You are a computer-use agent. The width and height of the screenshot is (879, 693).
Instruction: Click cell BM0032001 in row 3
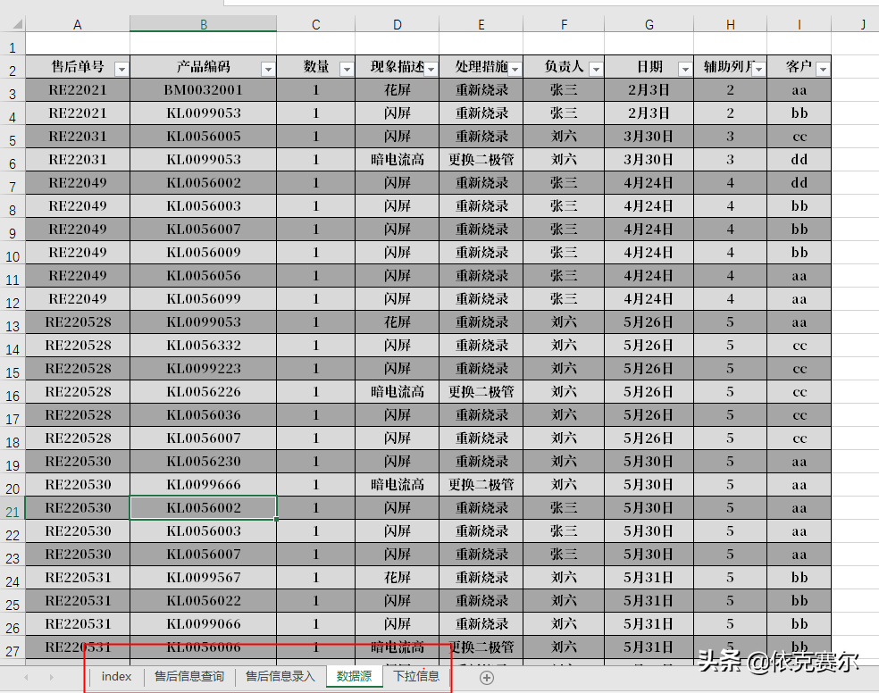pos(203,89)
